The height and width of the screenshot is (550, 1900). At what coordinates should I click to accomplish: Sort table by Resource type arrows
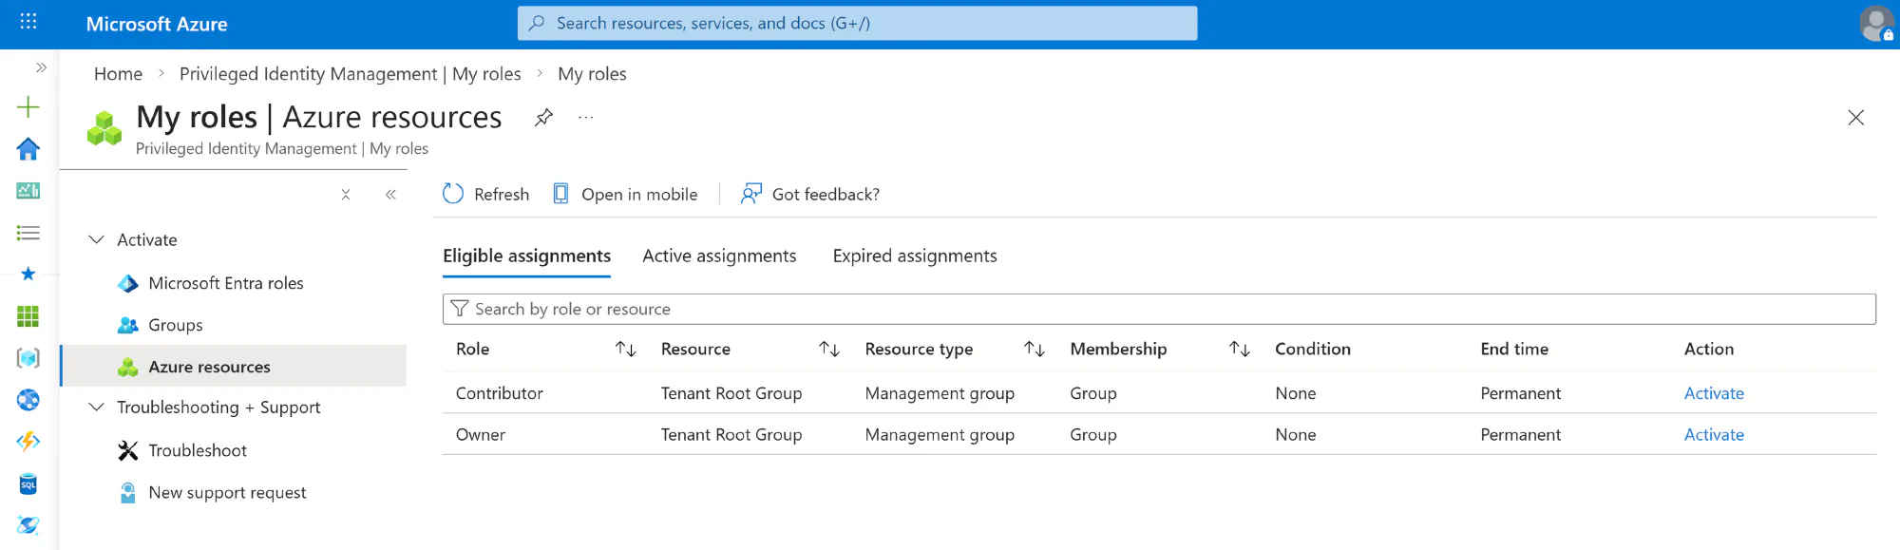(1035, 349)
